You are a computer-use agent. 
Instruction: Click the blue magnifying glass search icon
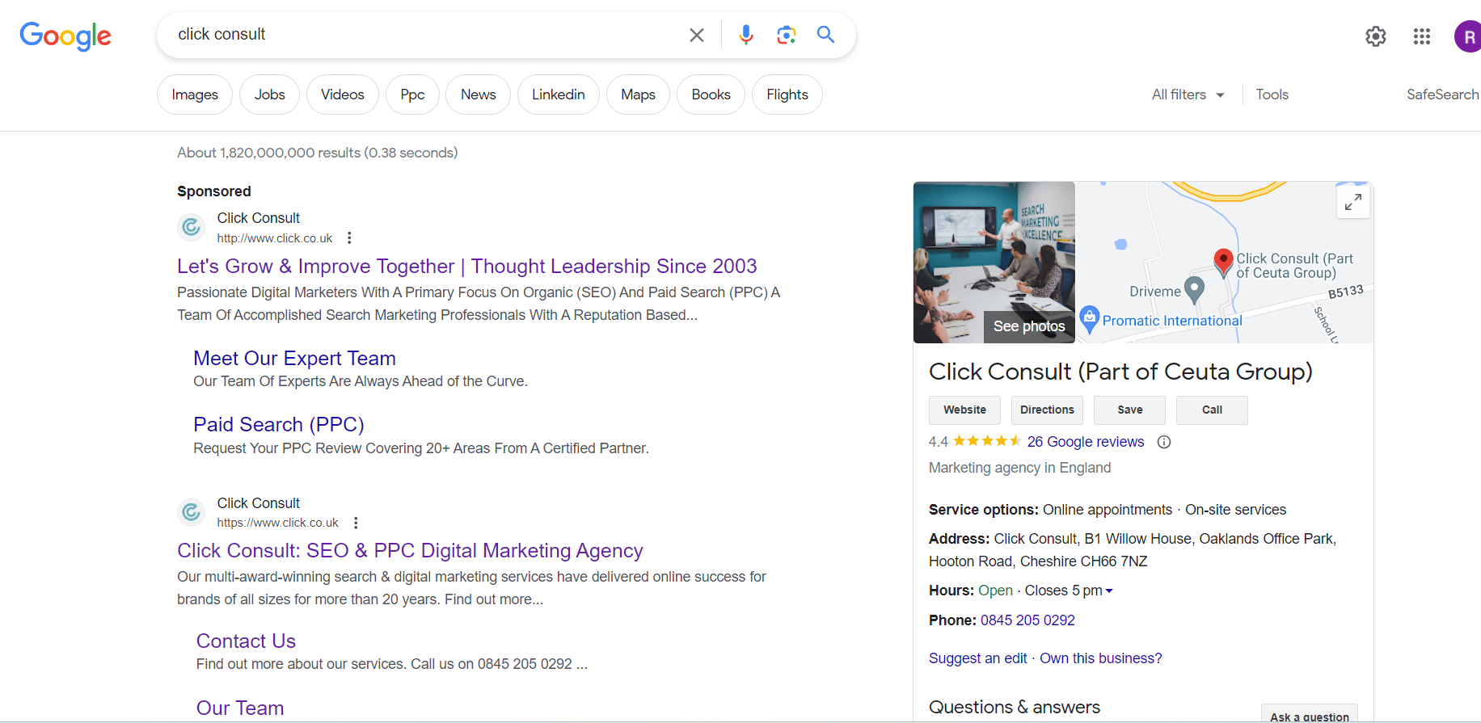coord(825,34)
